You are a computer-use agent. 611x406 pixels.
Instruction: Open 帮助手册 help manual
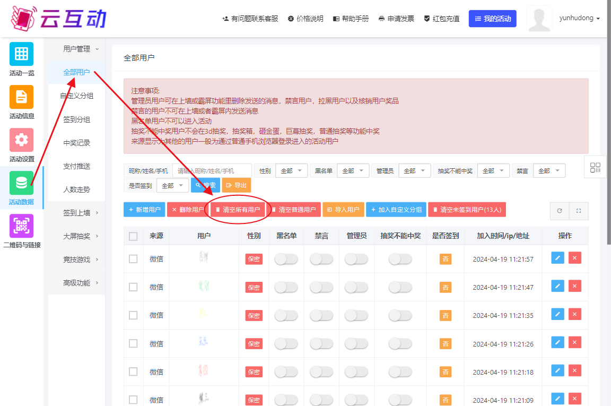351,19
